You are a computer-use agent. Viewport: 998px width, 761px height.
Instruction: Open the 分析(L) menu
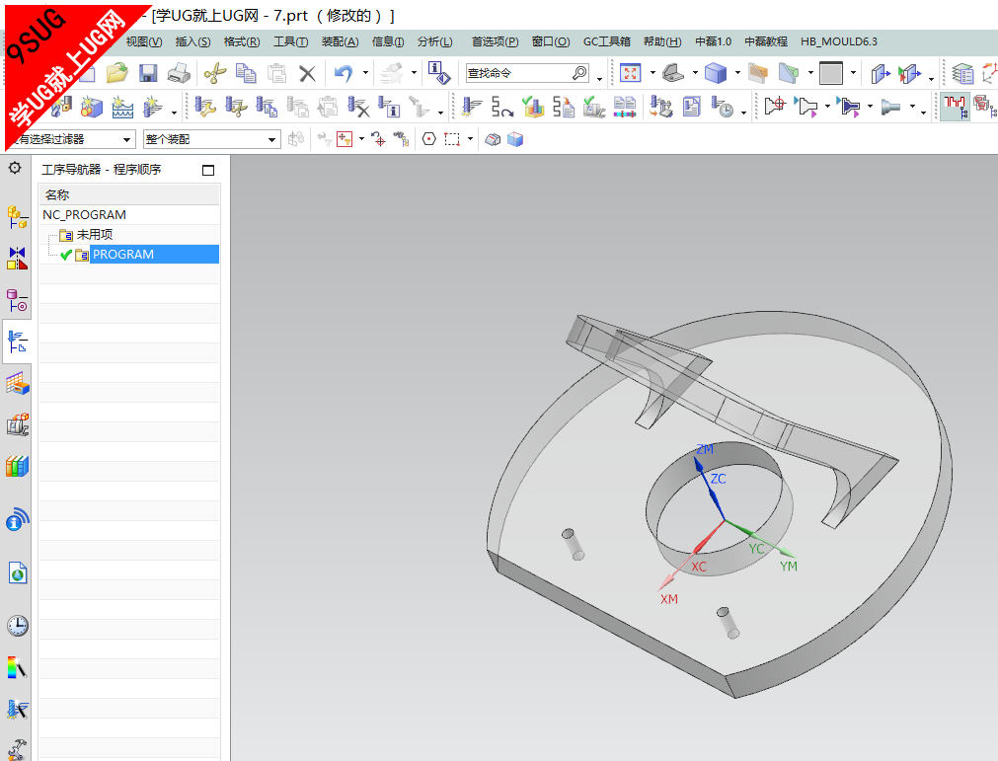coord(434,42)
